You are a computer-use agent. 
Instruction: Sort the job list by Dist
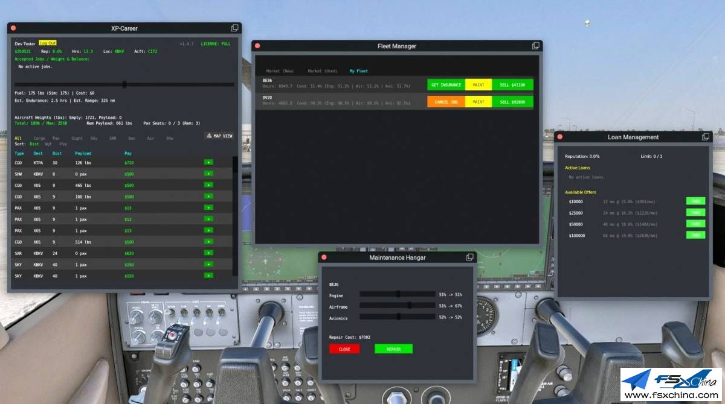[34, 144]
